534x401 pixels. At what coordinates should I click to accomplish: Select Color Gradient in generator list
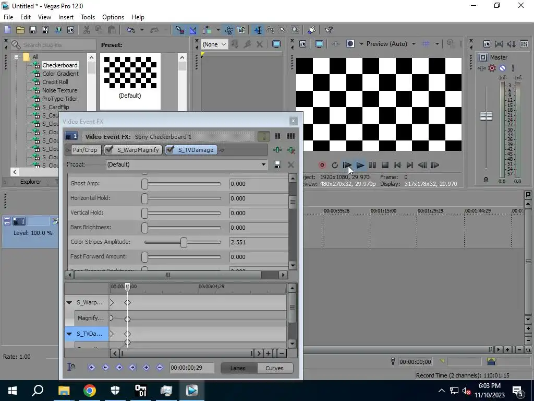coord(60,74)
